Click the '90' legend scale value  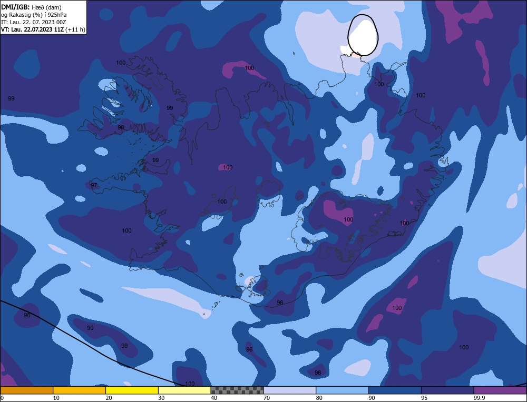pyautogui.click(x=372, y=398)
